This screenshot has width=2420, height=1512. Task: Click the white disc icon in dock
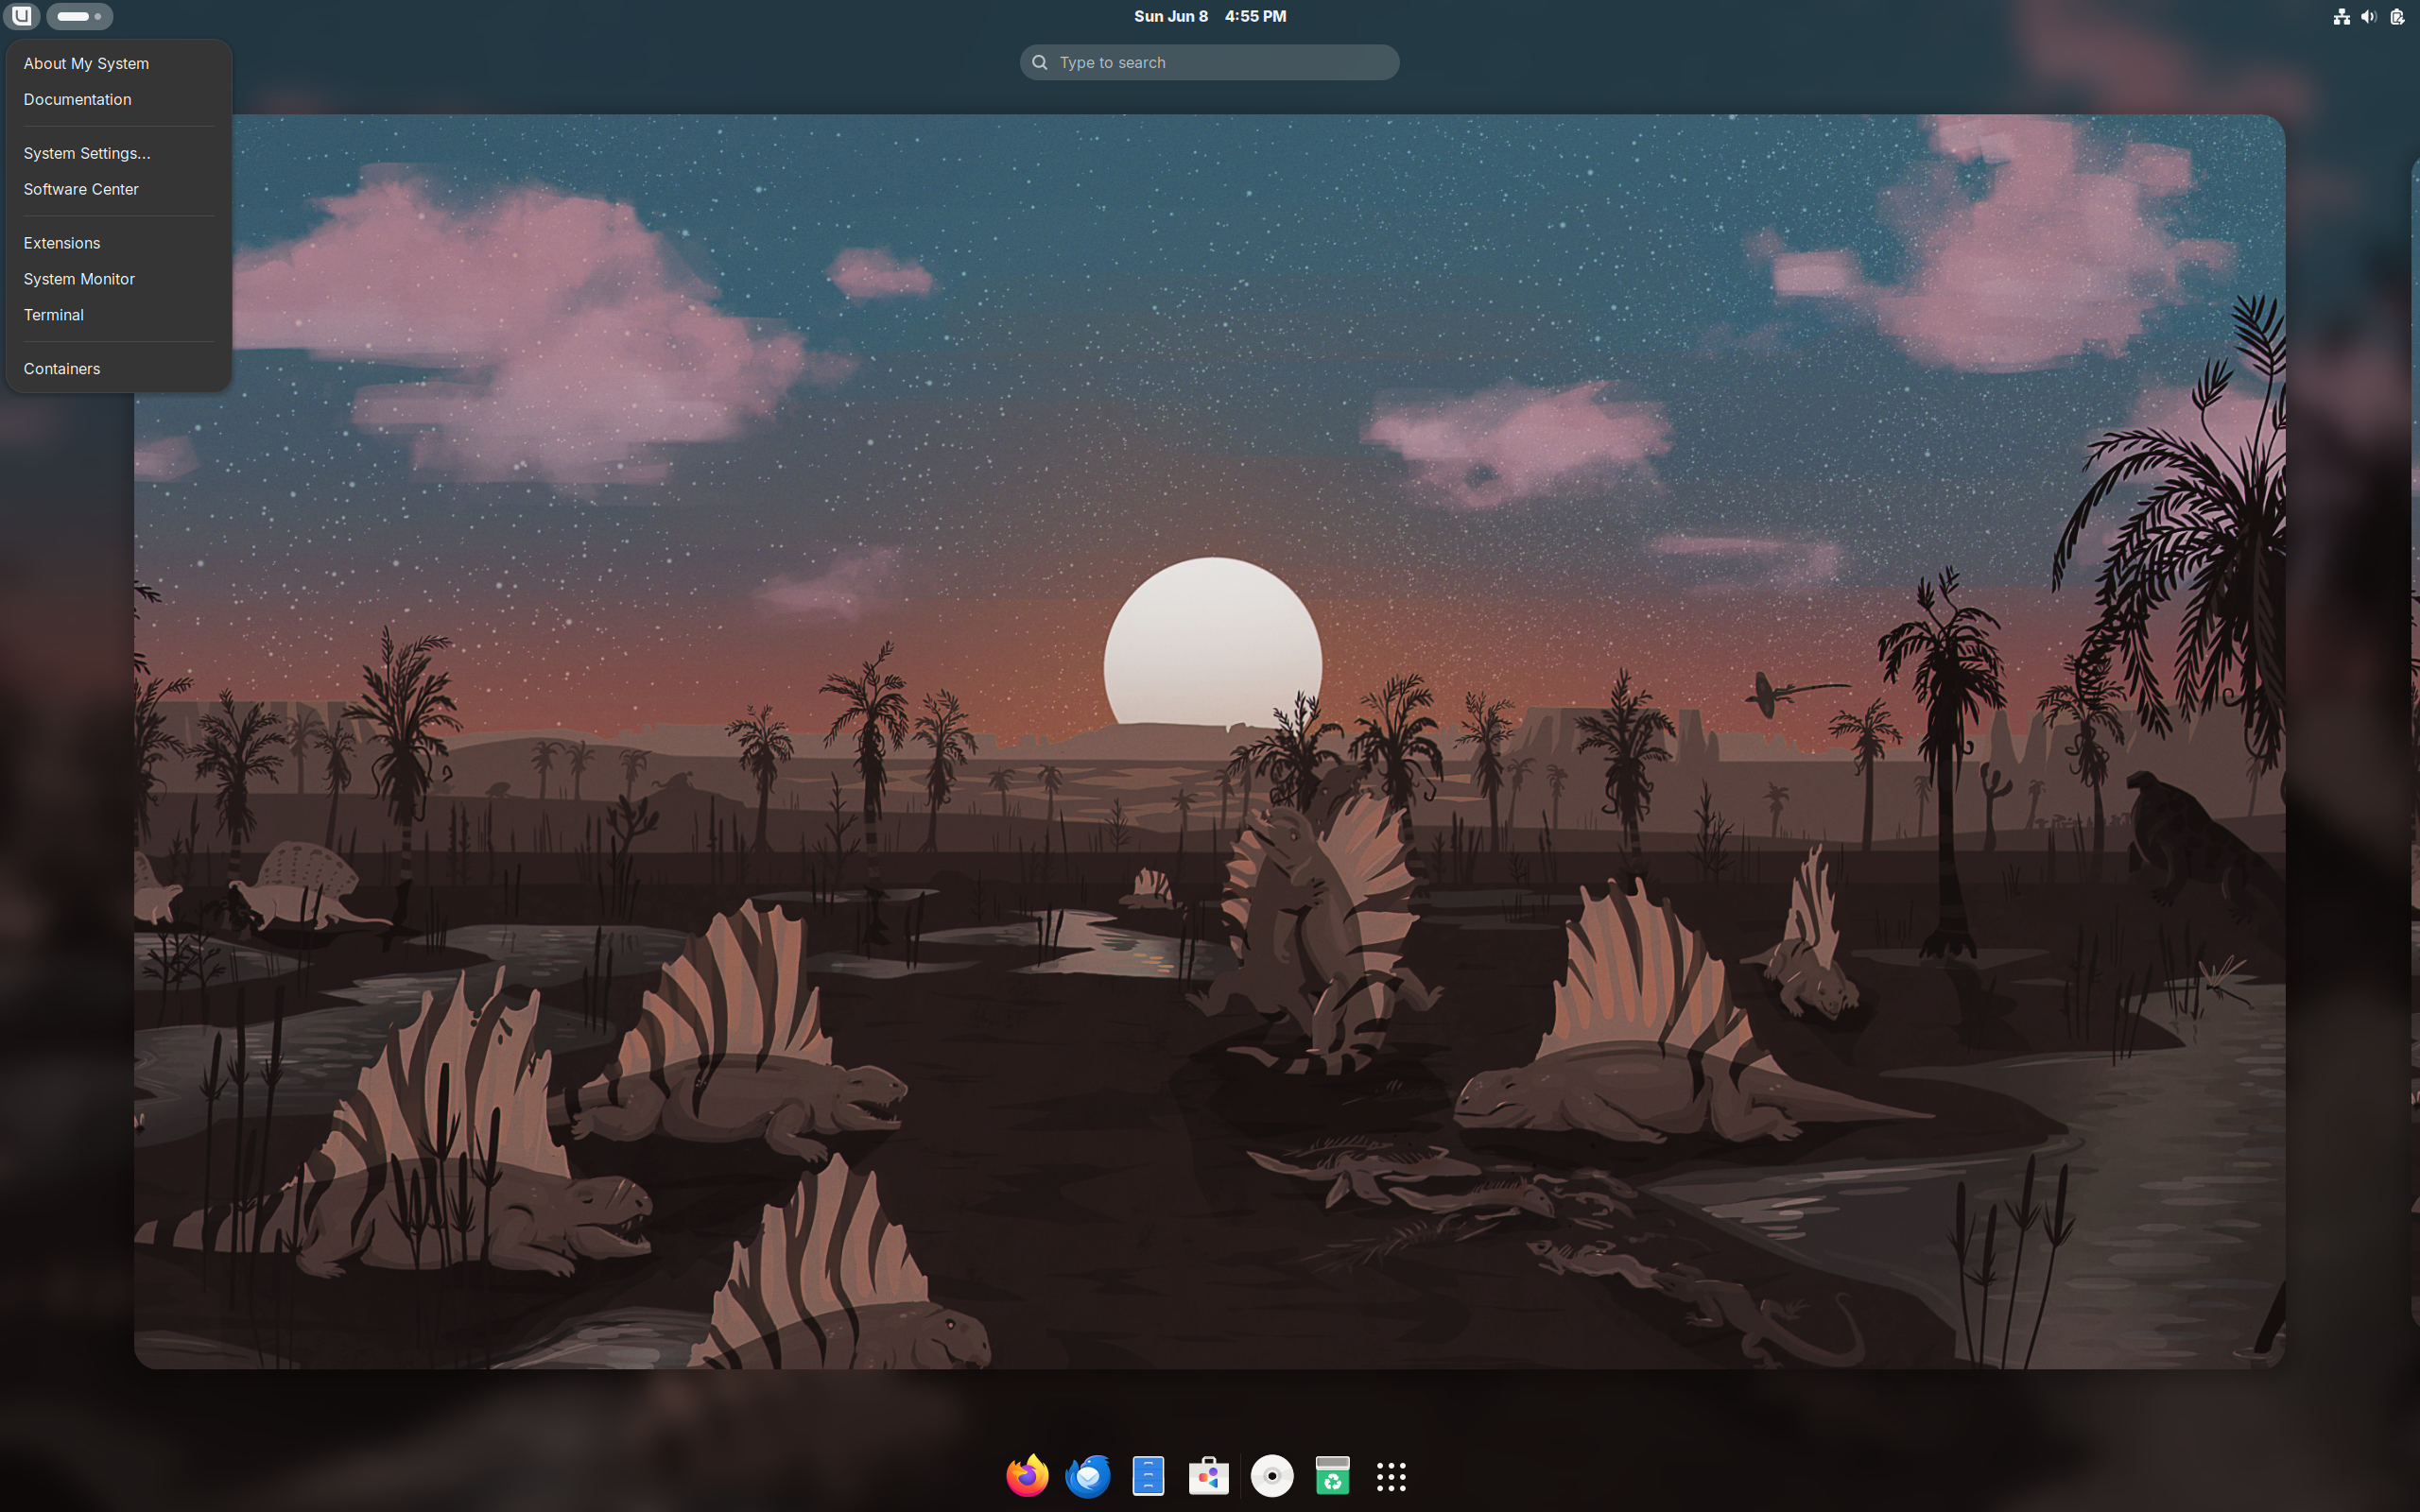1272,1476
